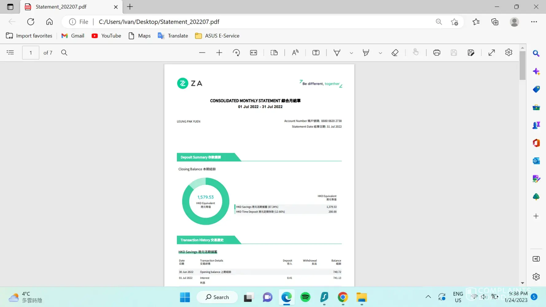Open the Gmail bookmark
The height and width of the screenshot is (307, 546).
pos(73,36)
